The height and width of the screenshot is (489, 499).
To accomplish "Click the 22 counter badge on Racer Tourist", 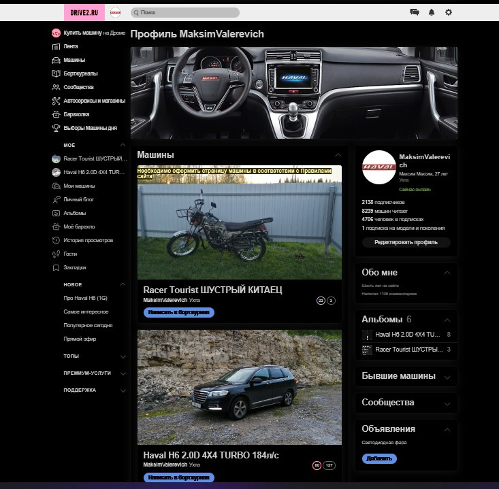I will tap(321, 301).
